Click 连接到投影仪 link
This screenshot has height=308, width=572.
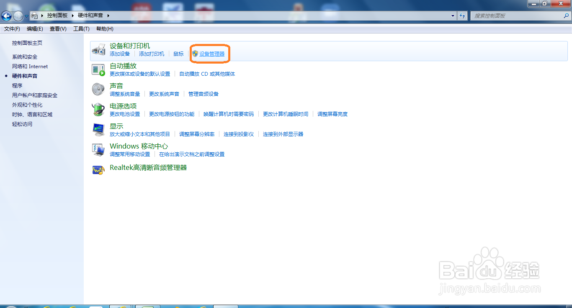[239, 134]
